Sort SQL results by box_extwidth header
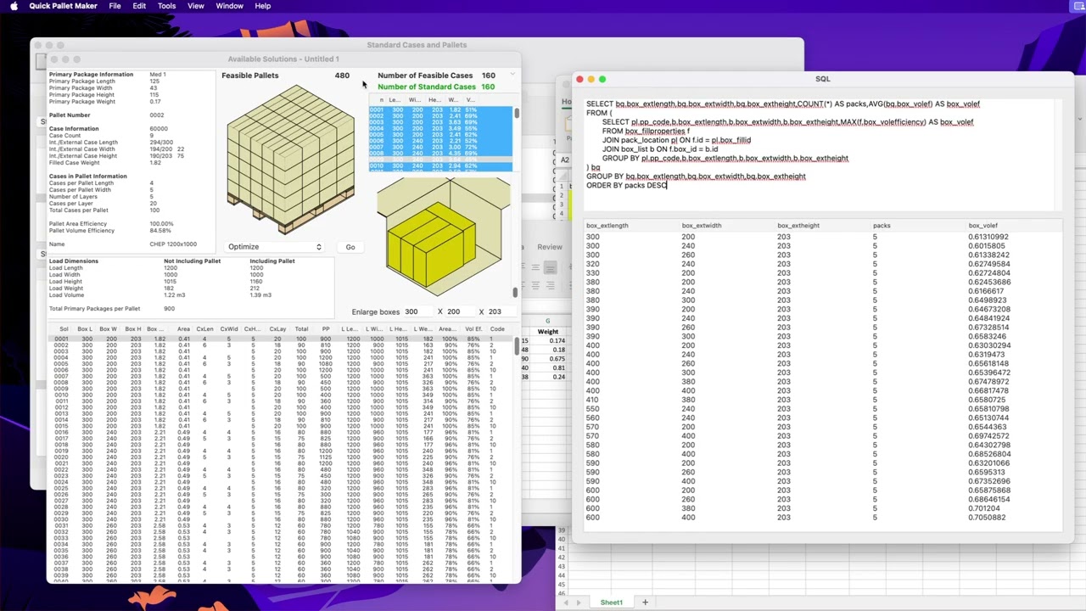 702,226
